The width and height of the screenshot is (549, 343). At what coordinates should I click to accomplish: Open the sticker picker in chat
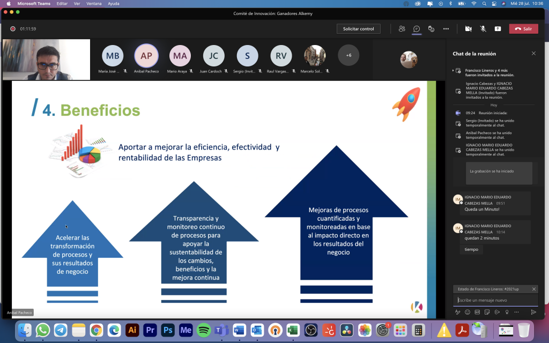[x=487, y=312]
